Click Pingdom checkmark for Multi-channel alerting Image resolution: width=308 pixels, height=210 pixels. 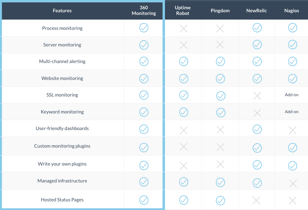pyautogui.click(x=220, y=61)
